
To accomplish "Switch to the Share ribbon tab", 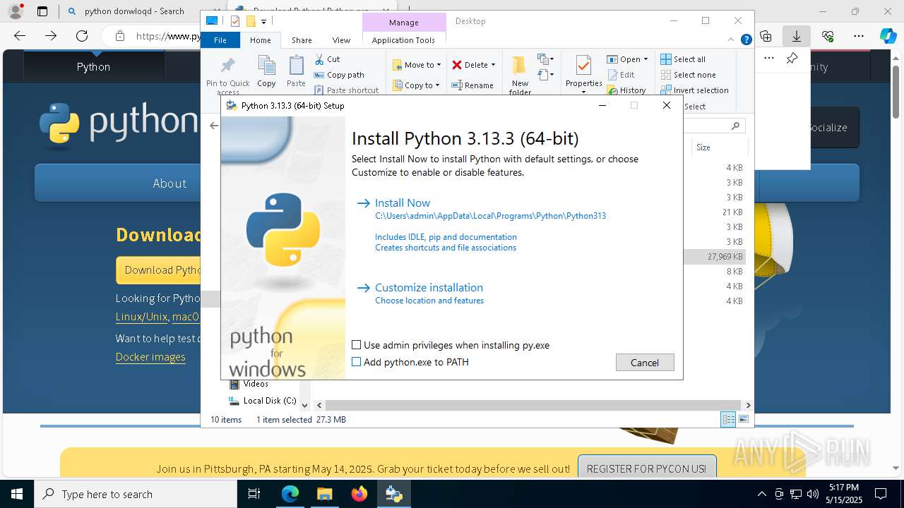I will coord(302,40).
